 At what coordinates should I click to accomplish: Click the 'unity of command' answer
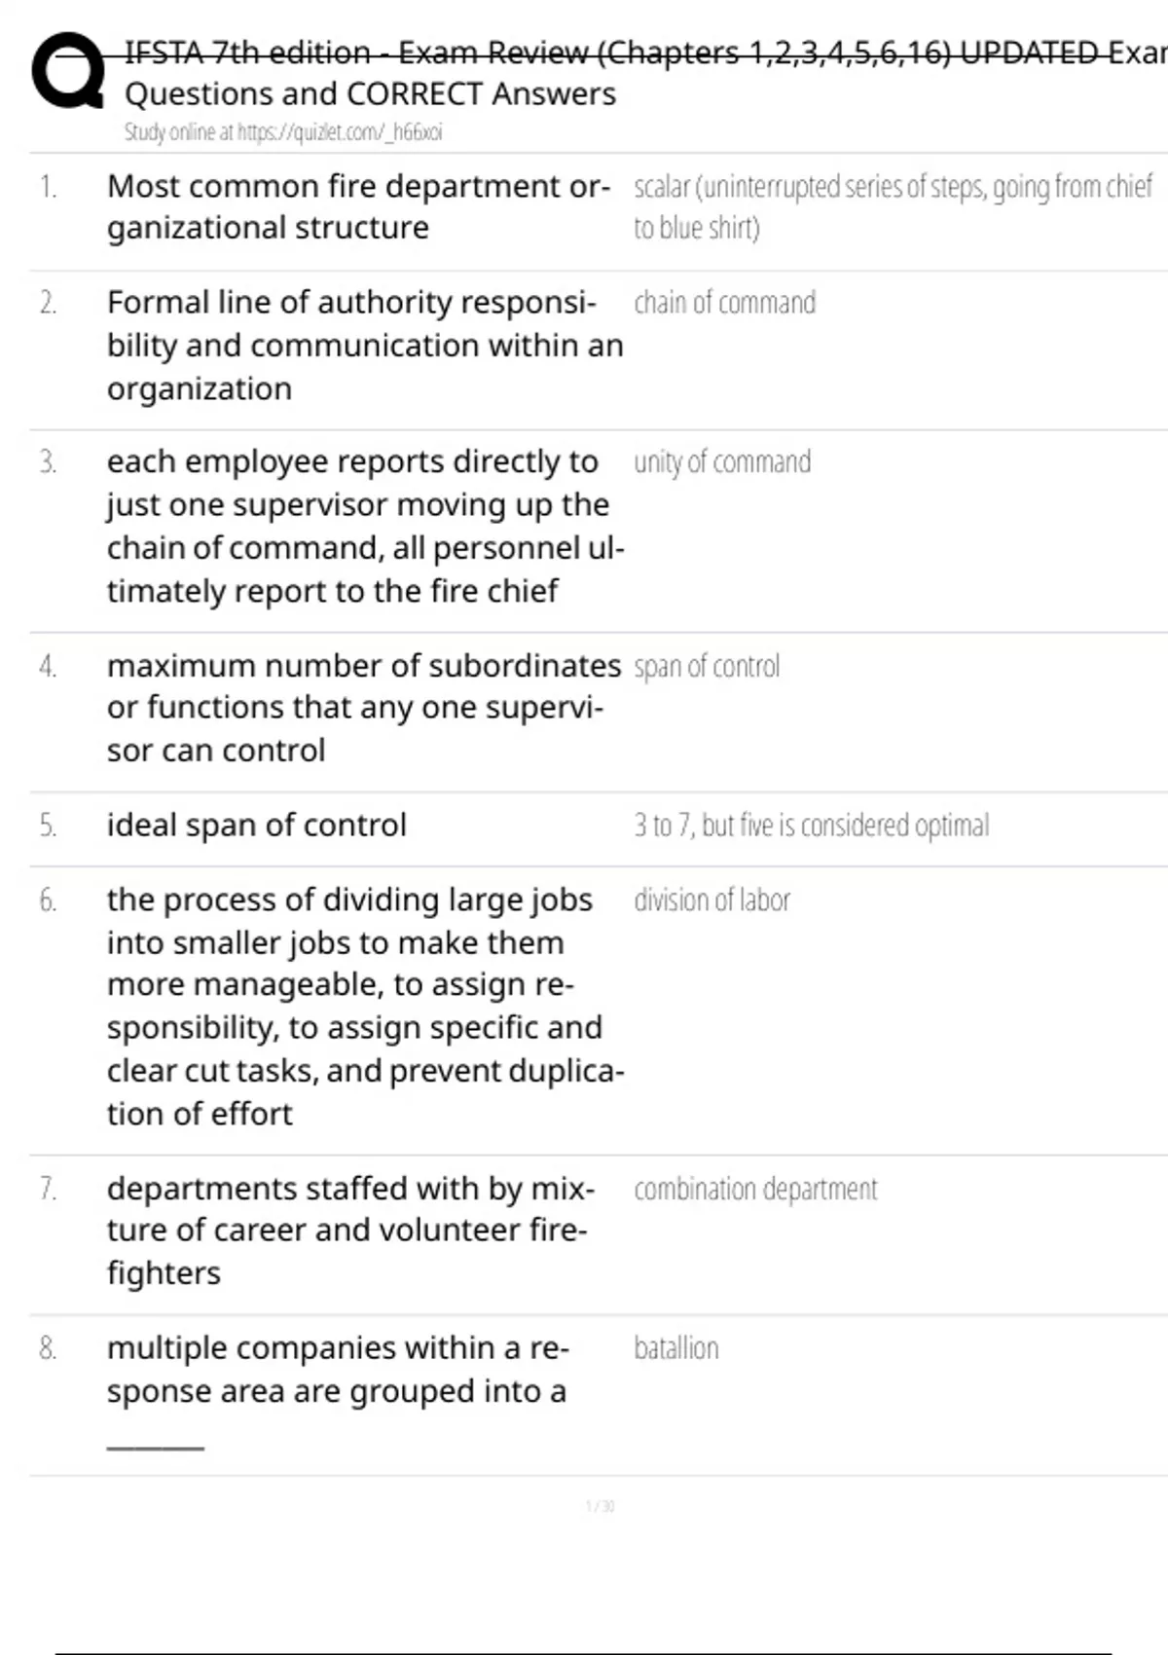pos(721,461)
